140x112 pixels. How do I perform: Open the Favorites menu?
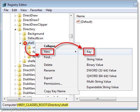(x=36, y=10)
